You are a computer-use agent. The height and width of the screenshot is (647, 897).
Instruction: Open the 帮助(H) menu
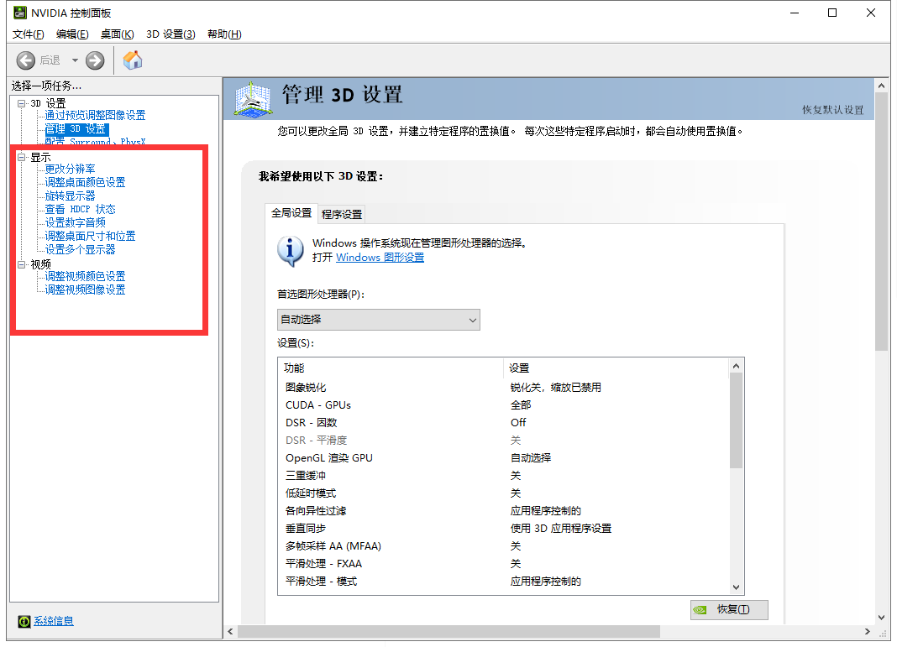coord(224,34)
